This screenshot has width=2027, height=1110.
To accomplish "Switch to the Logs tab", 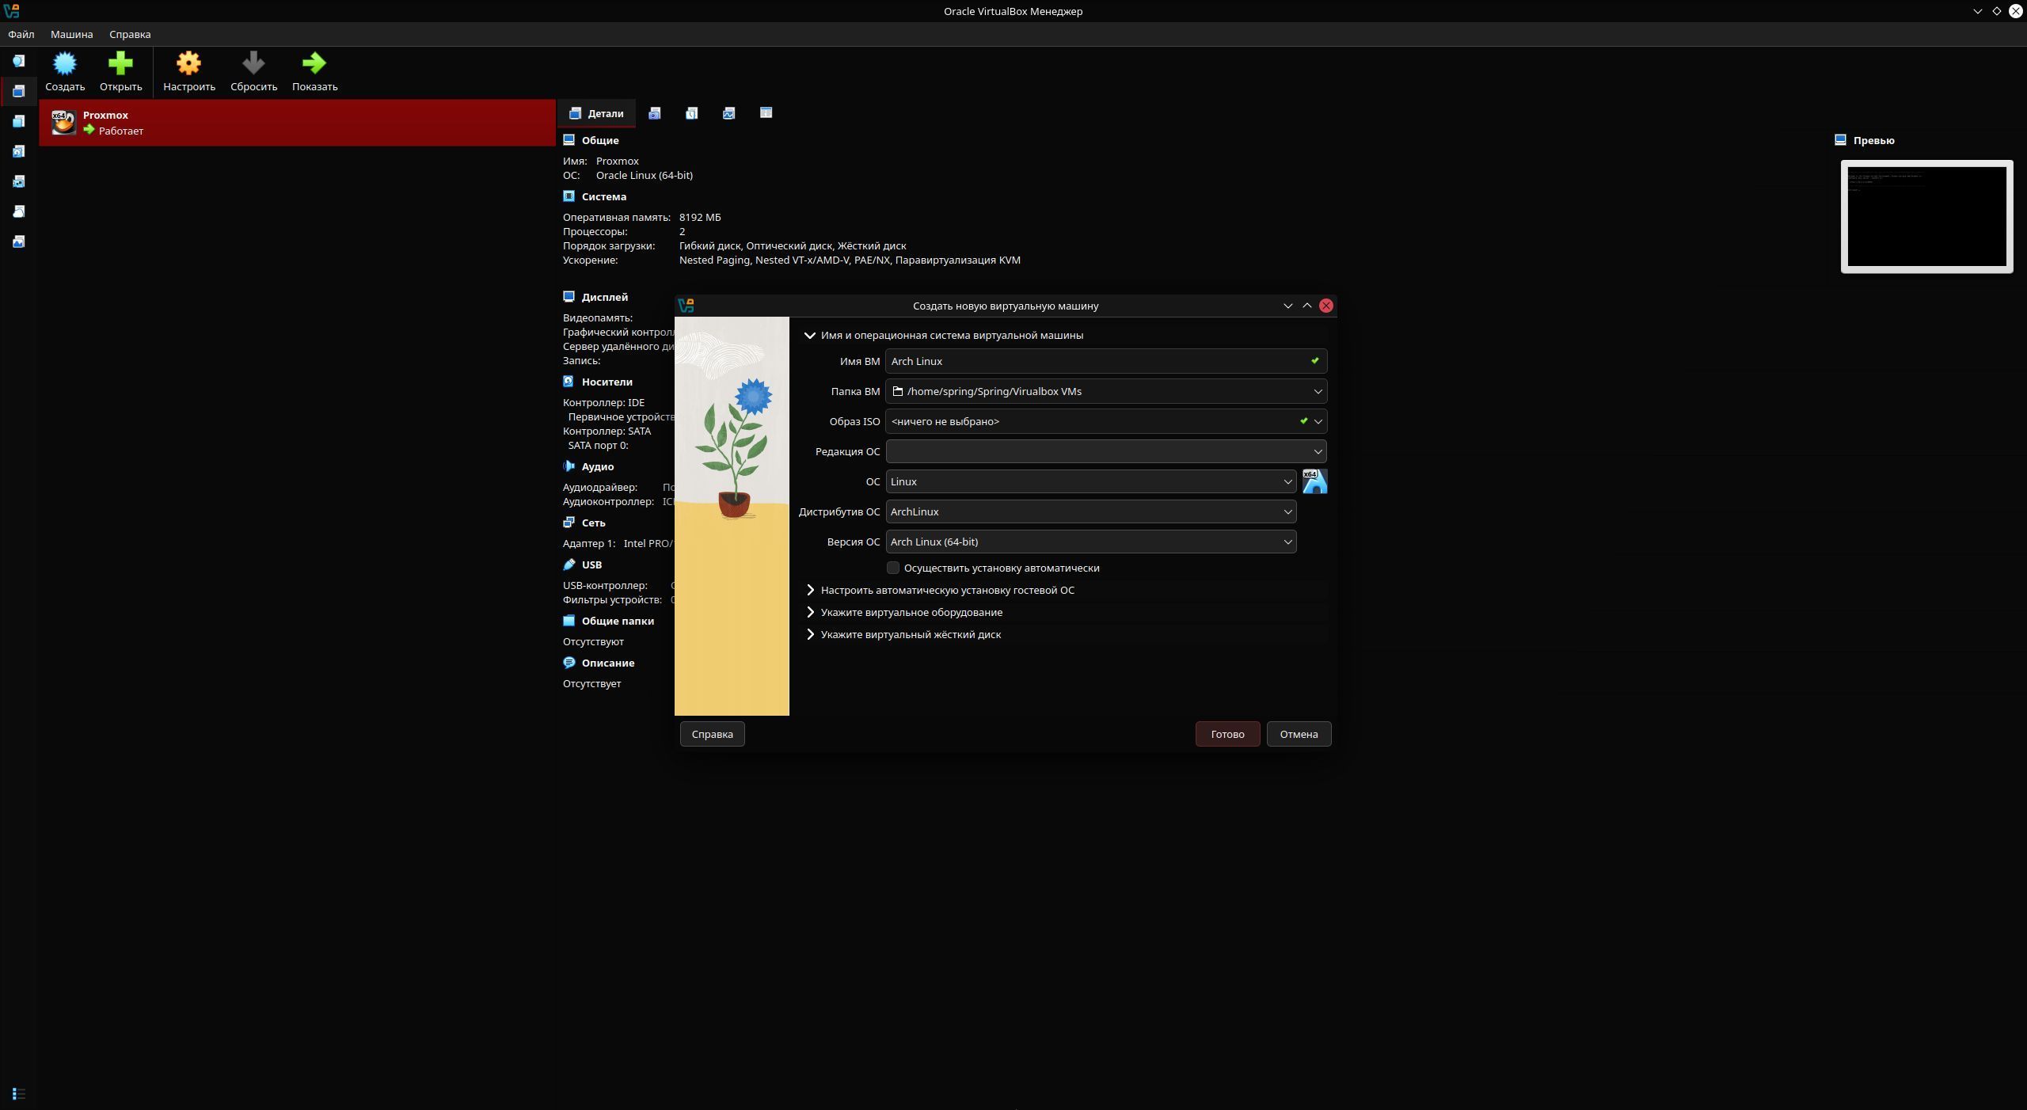I will (x=691, y=113).
